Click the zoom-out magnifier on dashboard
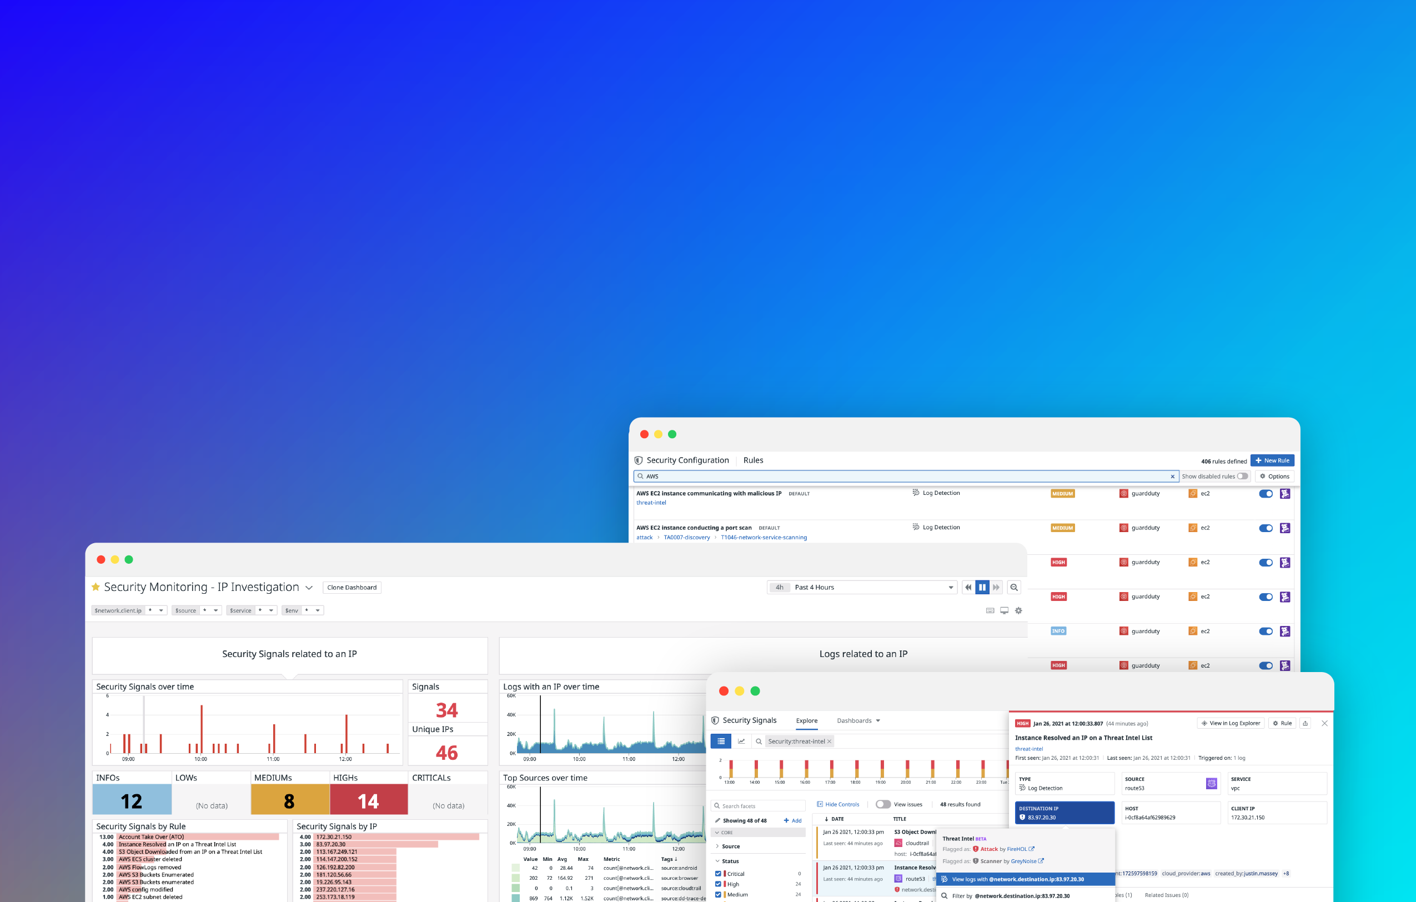The height and width of the screenshot is (902, 1416). click(x=1014, y=587)
